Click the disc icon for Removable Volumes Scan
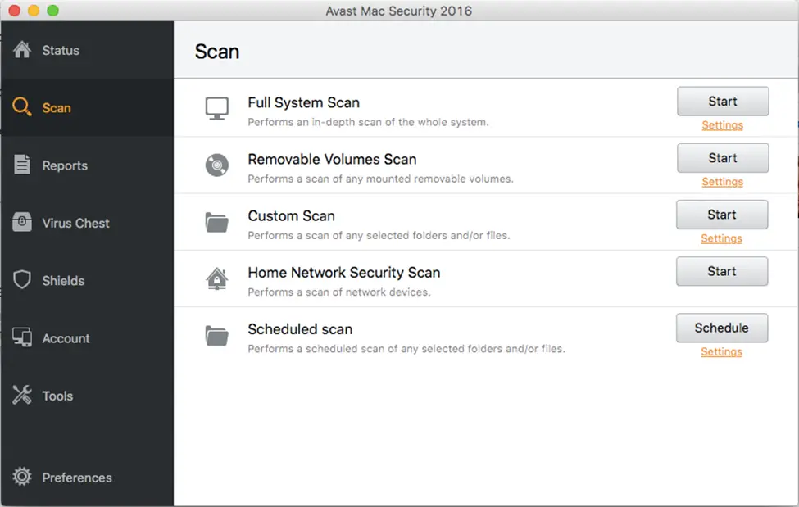 point(217,165)
